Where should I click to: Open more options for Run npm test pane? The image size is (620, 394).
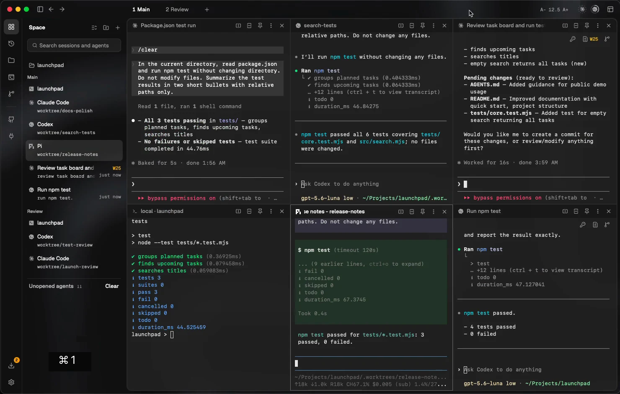tap(598, 211)
